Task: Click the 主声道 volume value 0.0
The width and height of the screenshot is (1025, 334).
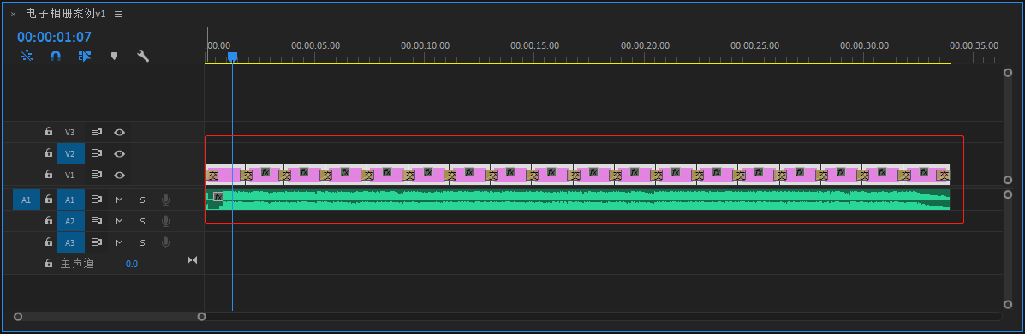Action: [131, 264]
